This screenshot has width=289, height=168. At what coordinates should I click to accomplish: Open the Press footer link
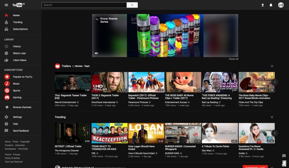(x=15, y=142)
